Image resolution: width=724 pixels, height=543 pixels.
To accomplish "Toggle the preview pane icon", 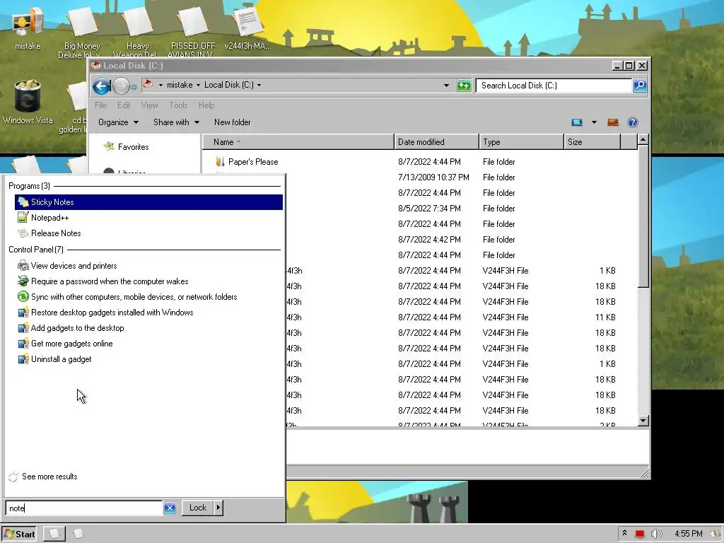I will coord(613,122).
